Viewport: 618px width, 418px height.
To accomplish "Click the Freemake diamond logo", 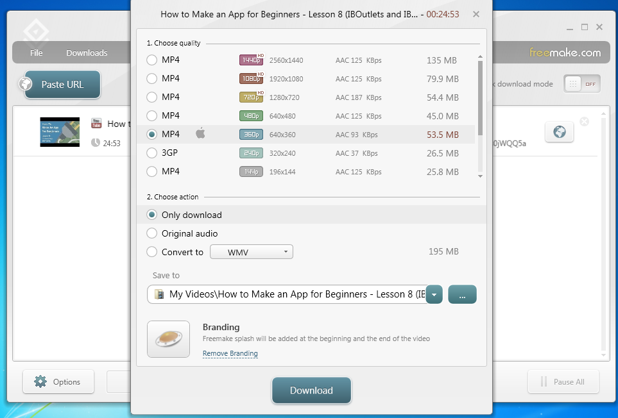I will (36, 32).
